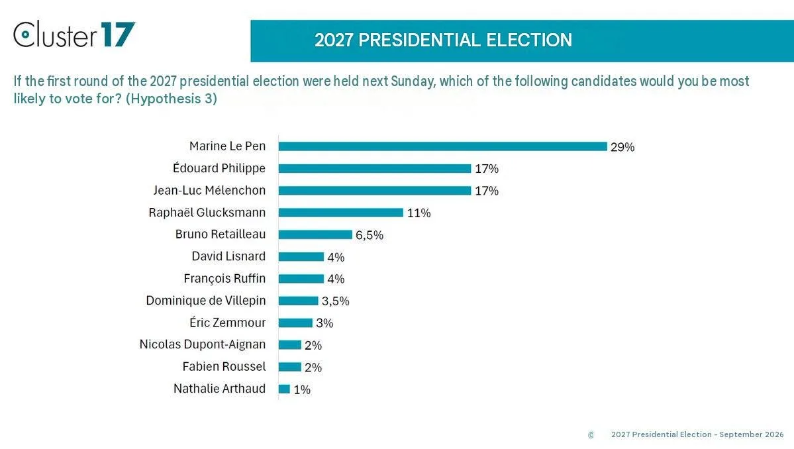Select the Raphaël Glucksmann label
The image size is (794, 449).
(x=207, y=213)
